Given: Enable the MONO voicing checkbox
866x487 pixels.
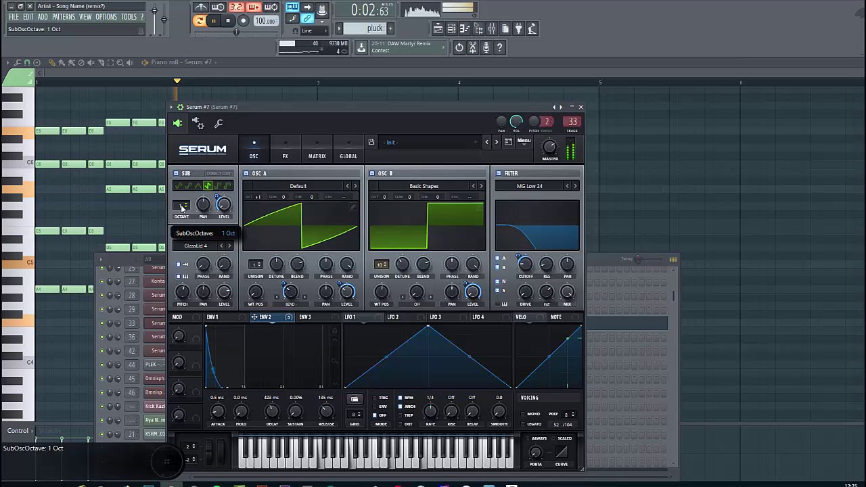Looking at the screenshot, I should point(524,414).
